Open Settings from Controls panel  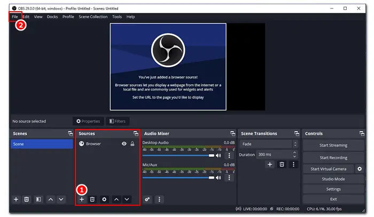point(333,189)
